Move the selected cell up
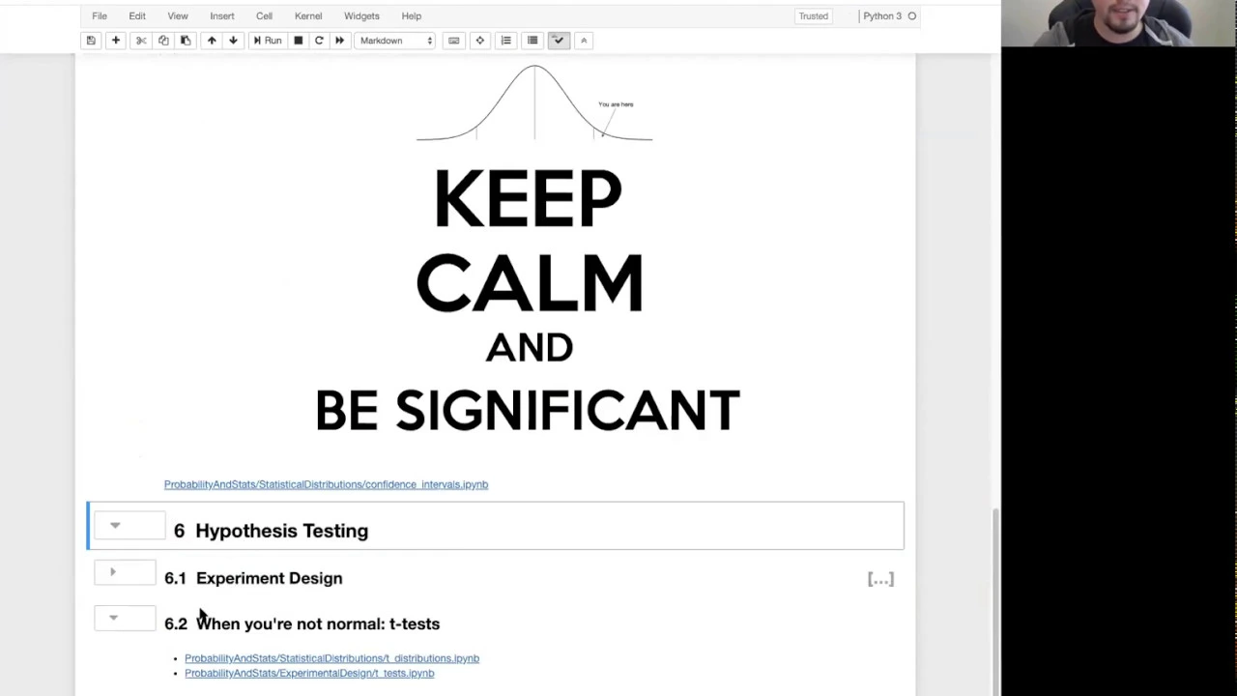The width and height of the screenshot is (1237, 696). point(212,41)
